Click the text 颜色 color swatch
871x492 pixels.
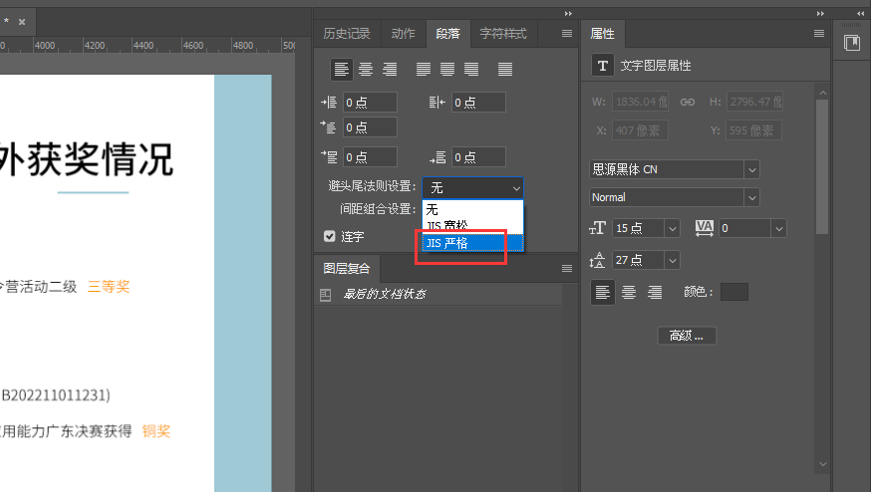pos(733,292)
